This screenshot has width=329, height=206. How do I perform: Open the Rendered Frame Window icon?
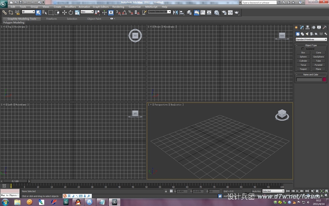(x=230, y=12)
